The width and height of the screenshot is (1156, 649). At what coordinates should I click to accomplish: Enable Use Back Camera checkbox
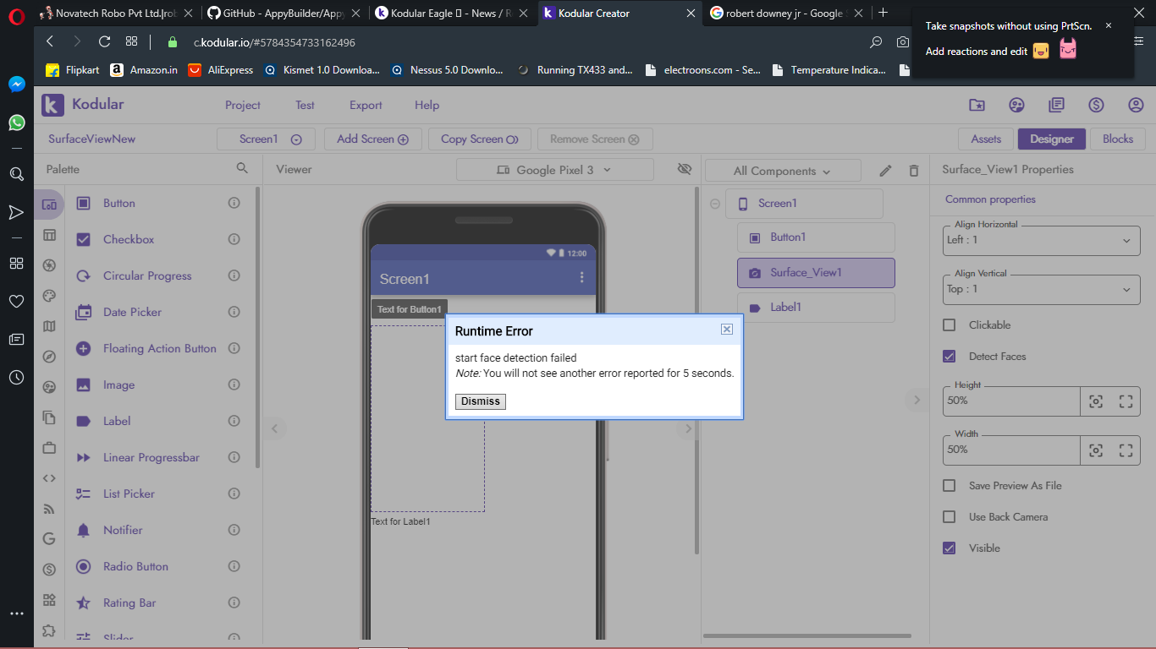click(x=950, y=516)
